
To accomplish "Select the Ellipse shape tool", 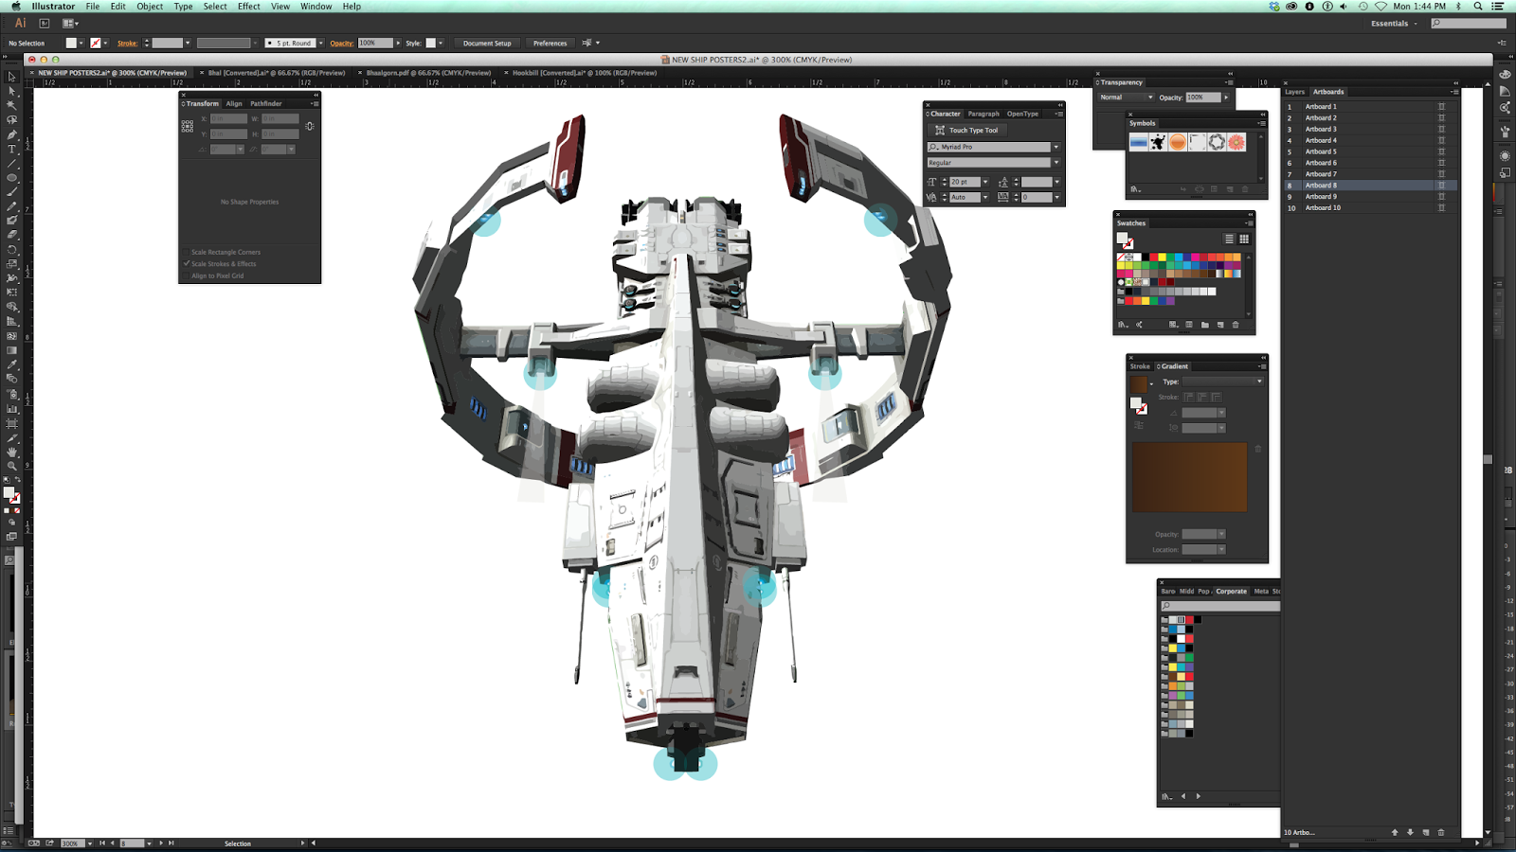I will pyautogui.click(x=11, y=177).
